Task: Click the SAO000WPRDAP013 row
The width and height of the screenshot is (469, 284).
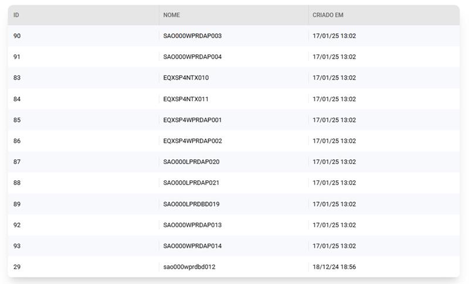Action: [192, 225]
